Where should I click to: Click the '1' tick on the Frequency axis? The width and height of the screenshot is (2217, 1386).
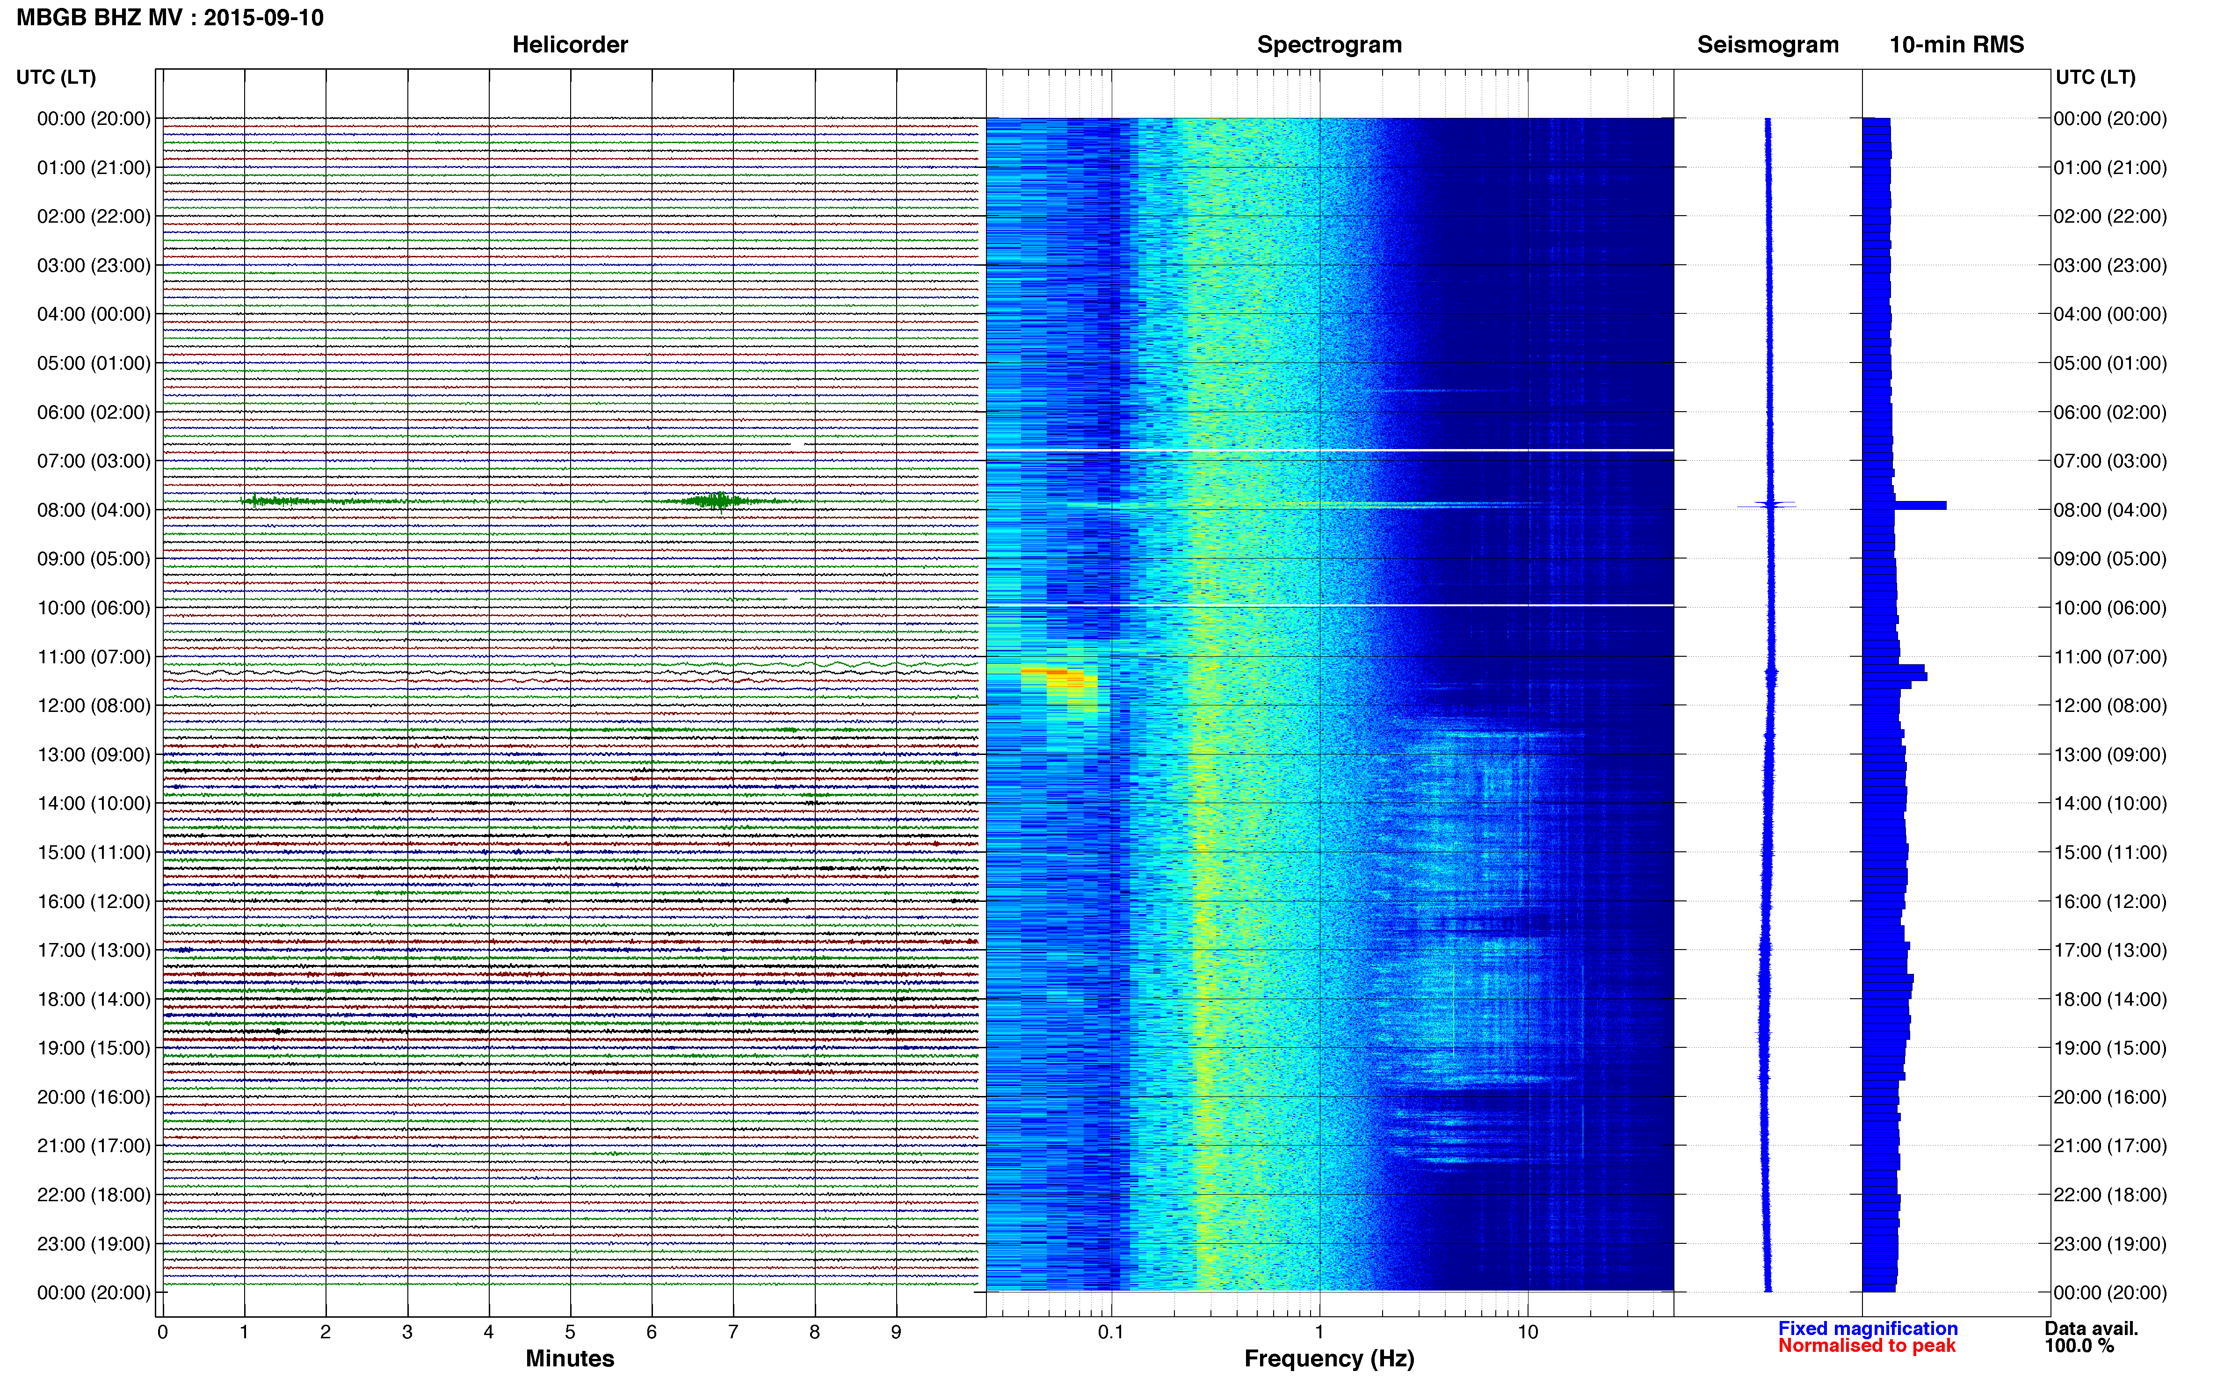[x=1319, y=1332]
